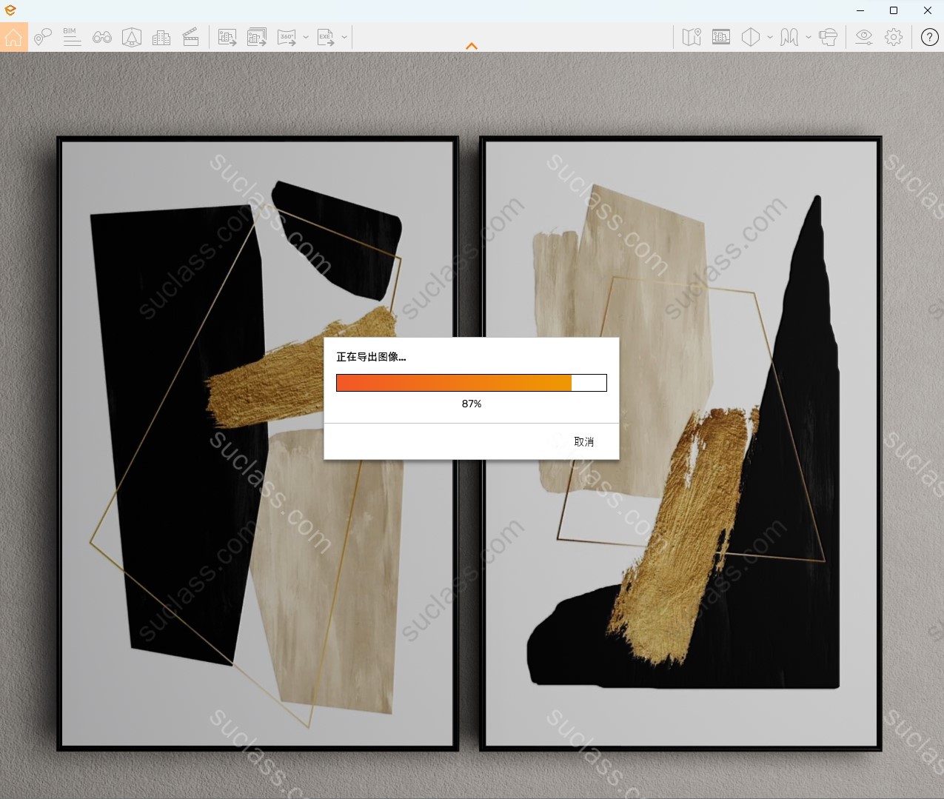This screenshot has width=944, height=799.
Task: Click the 正在导出图像... dialog title text
Action: [x=371, y=357]
